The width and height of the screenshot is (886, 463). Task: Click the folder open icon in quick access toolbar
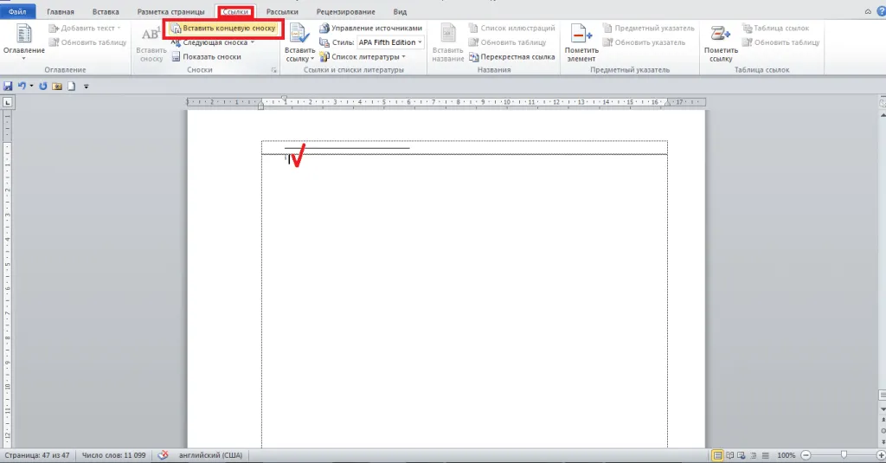click(x=57, y=87)
